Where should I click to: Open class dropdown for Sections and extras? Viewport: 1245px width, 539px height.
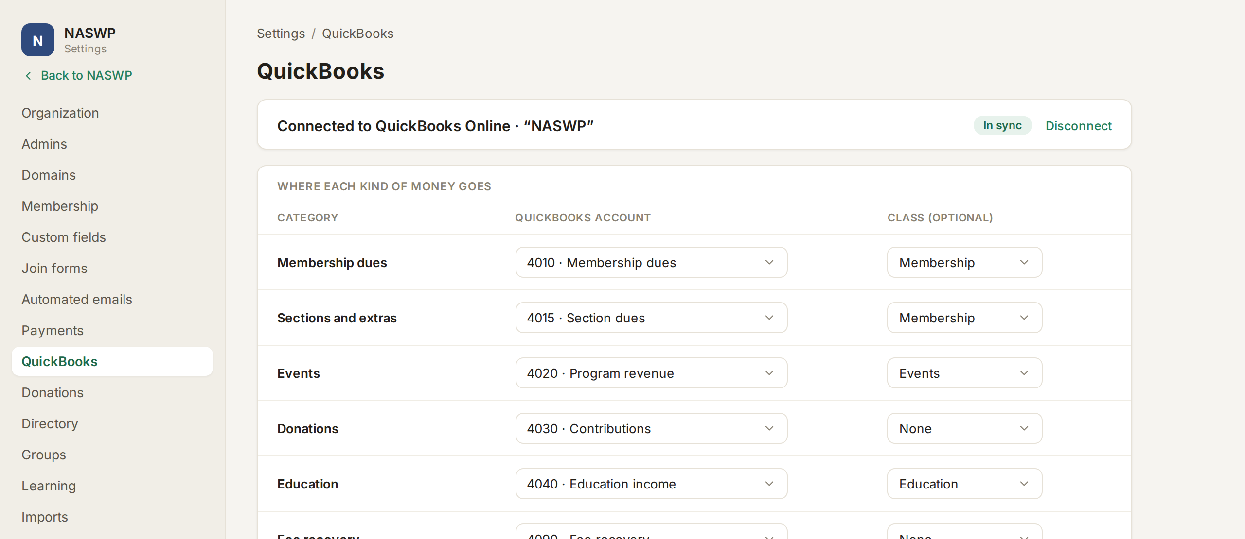pos(964,318)
